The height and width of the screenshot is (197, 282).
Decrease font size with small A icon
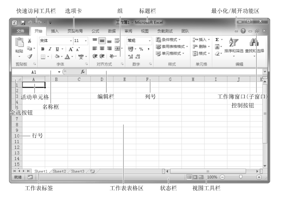pyautogui.click(x=78, y=49)
